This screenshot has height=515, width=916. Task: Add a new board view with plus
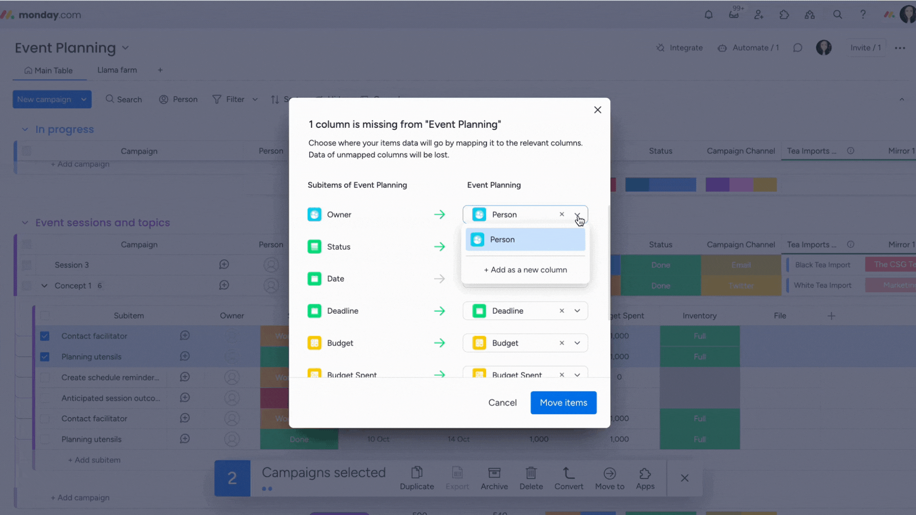(x=160, y=70)
